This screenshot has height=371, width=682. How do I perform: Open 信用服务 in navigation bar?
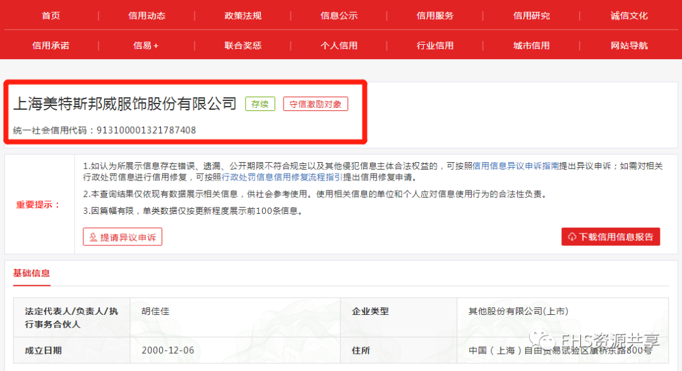435,16
